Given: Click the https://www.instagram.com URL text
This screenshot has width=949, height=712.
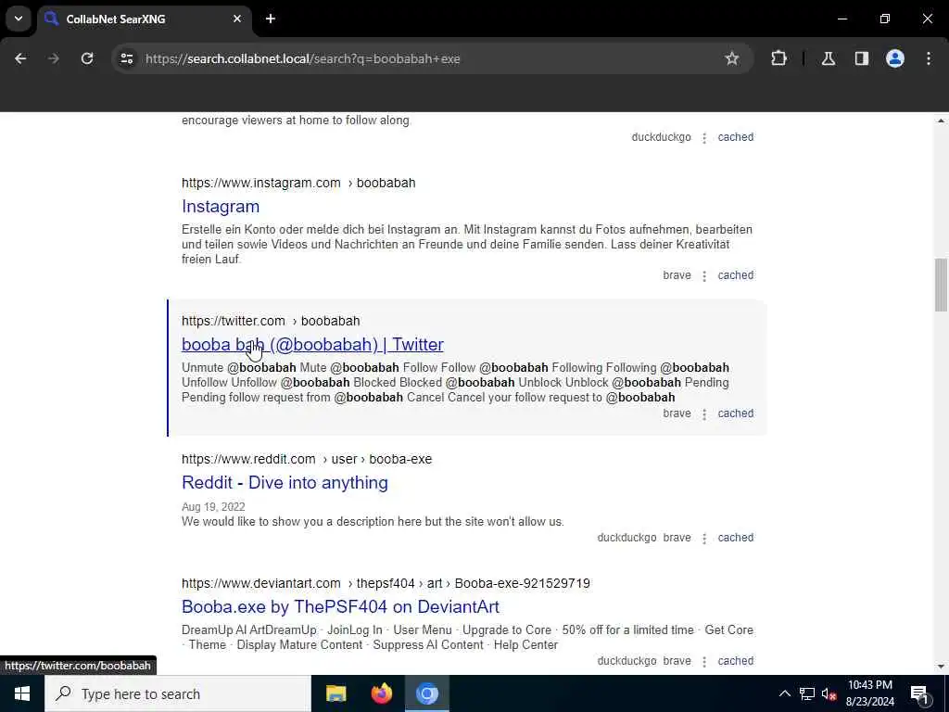Looking at the screenshot, I should point(260,183).
